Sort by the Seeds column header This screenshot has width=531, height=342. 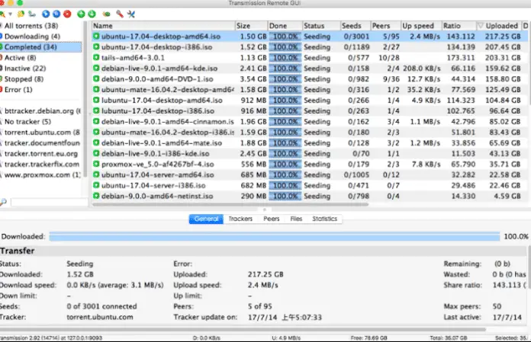[x=356, y=26]
